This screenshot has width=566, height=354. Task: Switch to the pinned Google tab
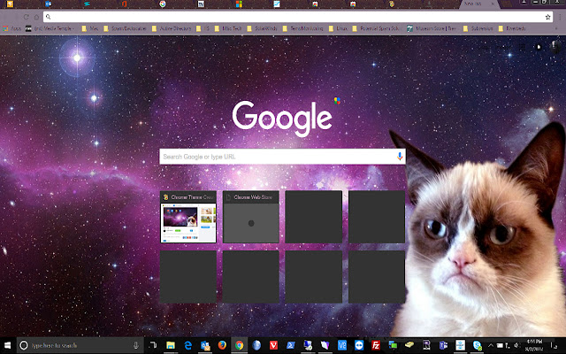[x=163, y=4]
